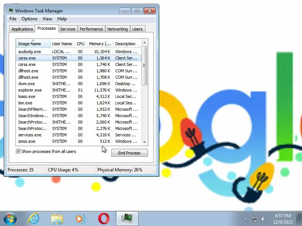The image size is (302, 226).
Task: Launch Opera browser from the taskbar
Action: point(103,219)
